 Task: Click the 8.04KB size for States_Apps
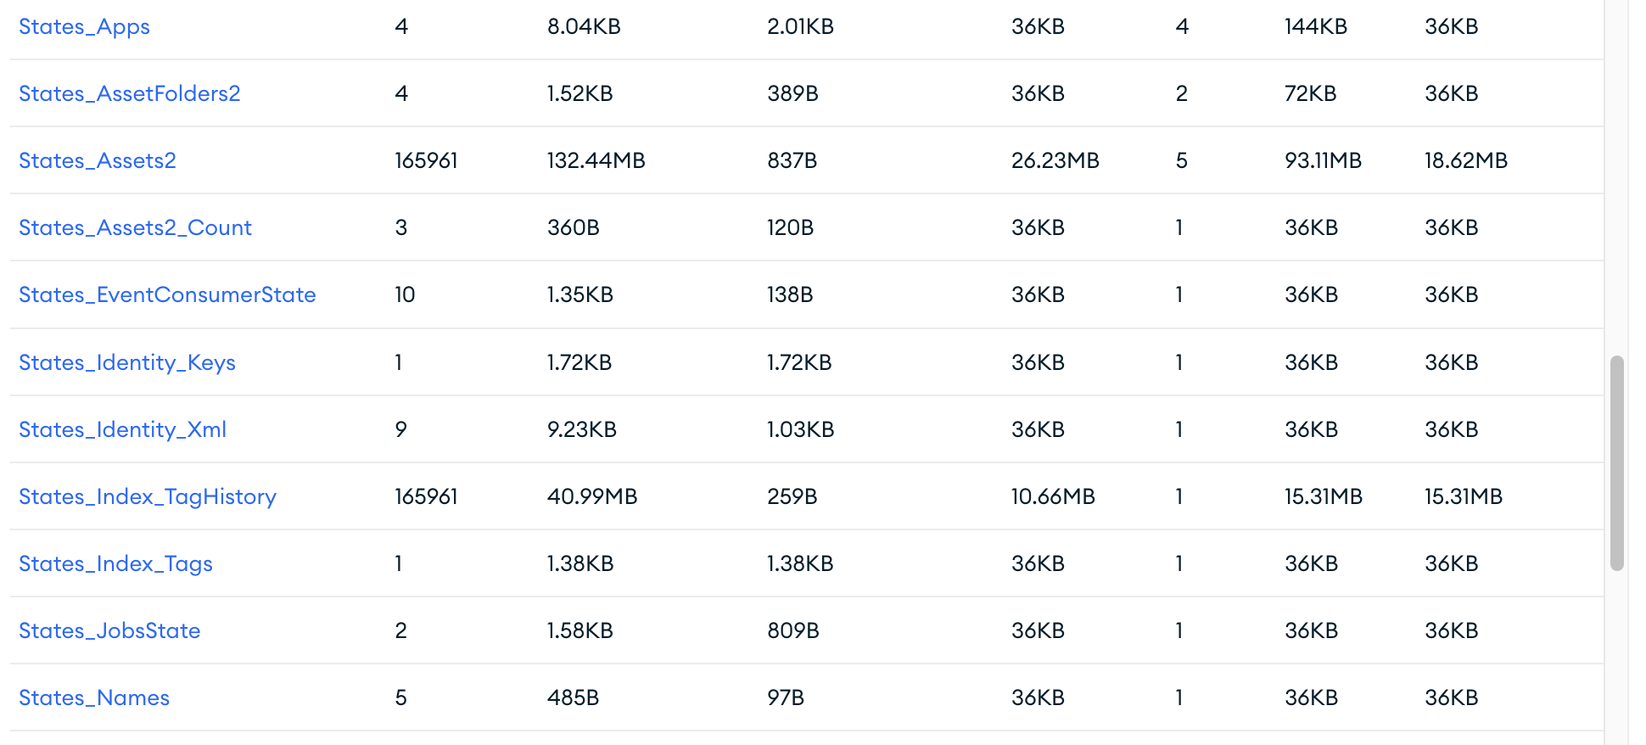584,26
